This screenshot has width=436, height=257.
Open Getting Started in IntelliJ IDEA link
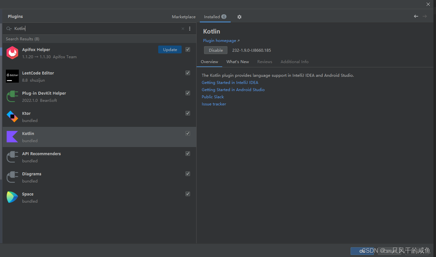tap(230, 83)
